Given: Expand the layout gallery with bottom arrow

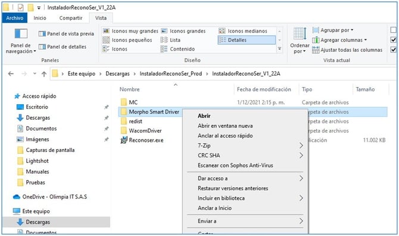Looking at the screenshot, I should coord(279,49).
